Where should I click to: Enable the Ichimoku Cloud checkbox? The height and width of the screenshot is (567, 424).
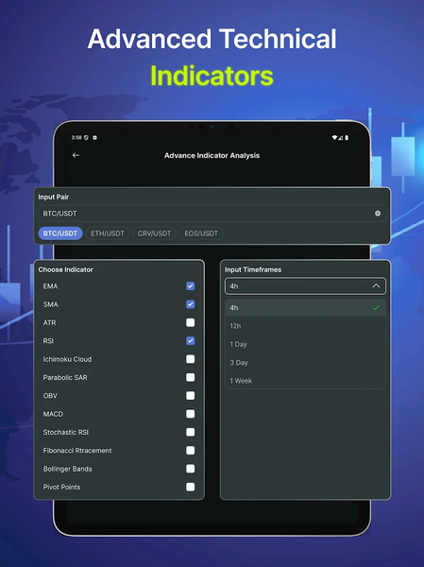click(x=190, y=359)
